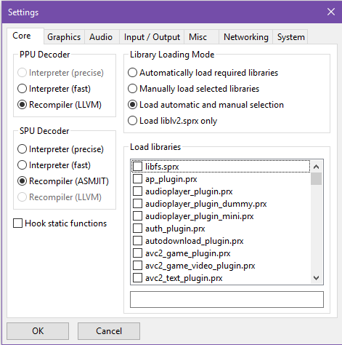Check the libfs.sprx library
Screen dimensions: 342x345
(x=137, y=167)
